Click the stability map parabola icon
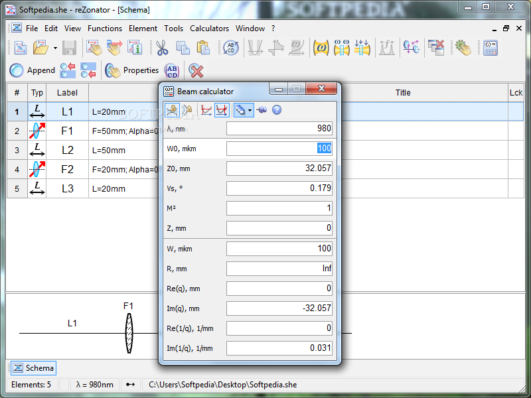 click(x=255, y=48)
